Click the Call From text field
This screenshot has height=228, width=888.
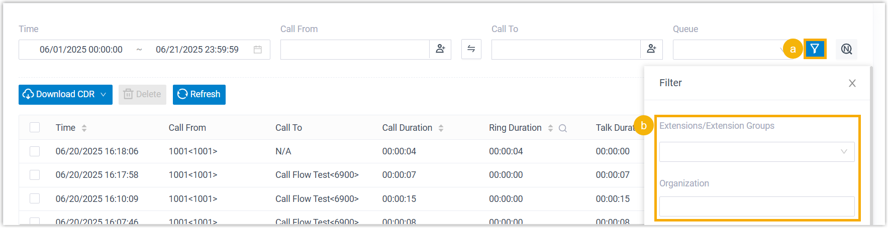(355, 50)
